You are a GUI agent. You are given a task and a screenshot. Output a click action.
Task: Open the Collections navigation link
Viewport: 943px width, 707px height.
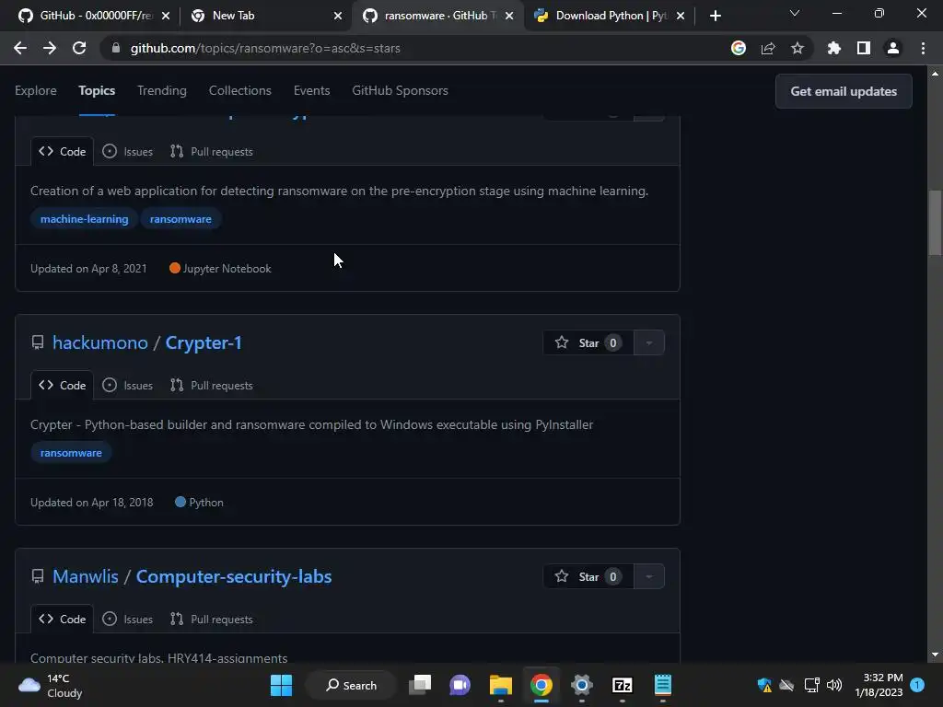tap(240, 90)
